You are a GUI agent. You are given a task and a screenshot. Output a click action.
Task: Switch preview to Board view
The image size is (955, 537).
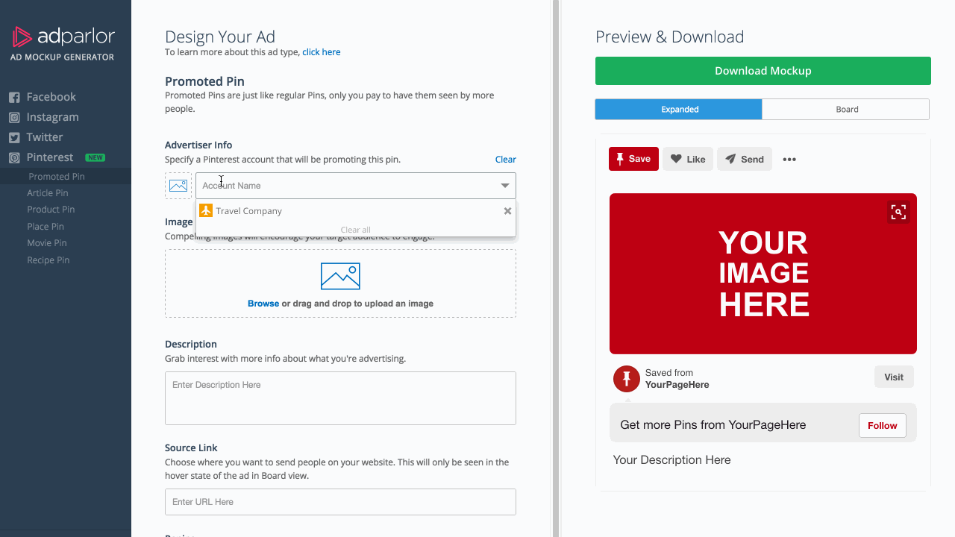pos(846,109)
